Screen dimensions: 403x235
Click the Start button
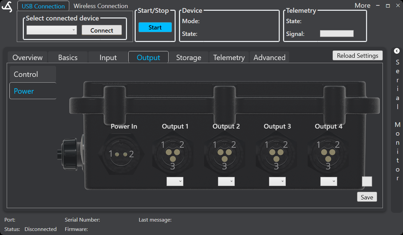(x=155, y=28)
